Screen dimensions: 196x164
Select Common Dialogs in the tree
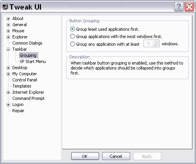click(x=27, y=43)
